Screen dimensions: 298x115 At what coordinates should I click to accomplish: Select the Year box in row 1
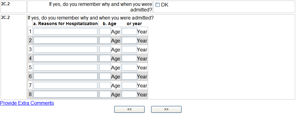point(129,31)
